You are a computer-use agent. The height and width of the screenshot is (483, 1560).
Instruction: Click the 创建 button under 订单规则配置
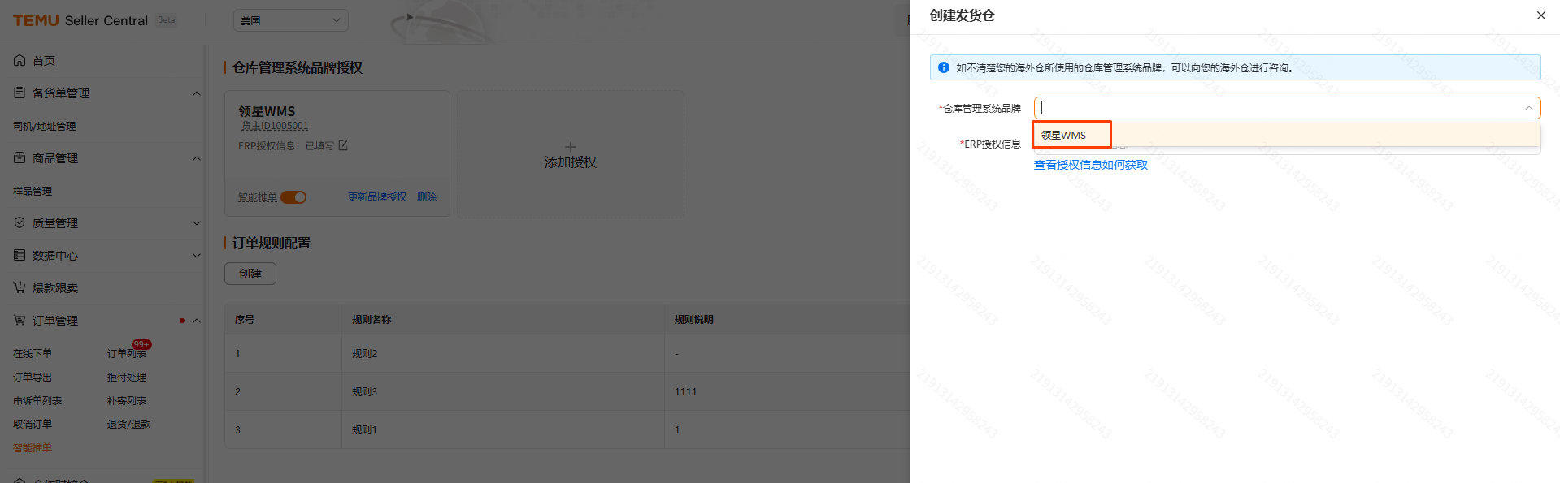click(250, 274)
